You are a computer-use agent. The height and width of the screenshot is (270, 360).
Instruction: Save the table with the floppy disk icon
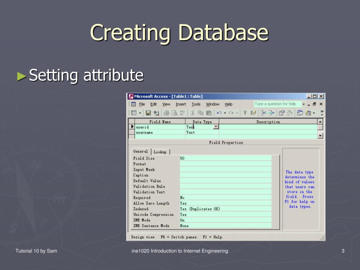(148, 113)
